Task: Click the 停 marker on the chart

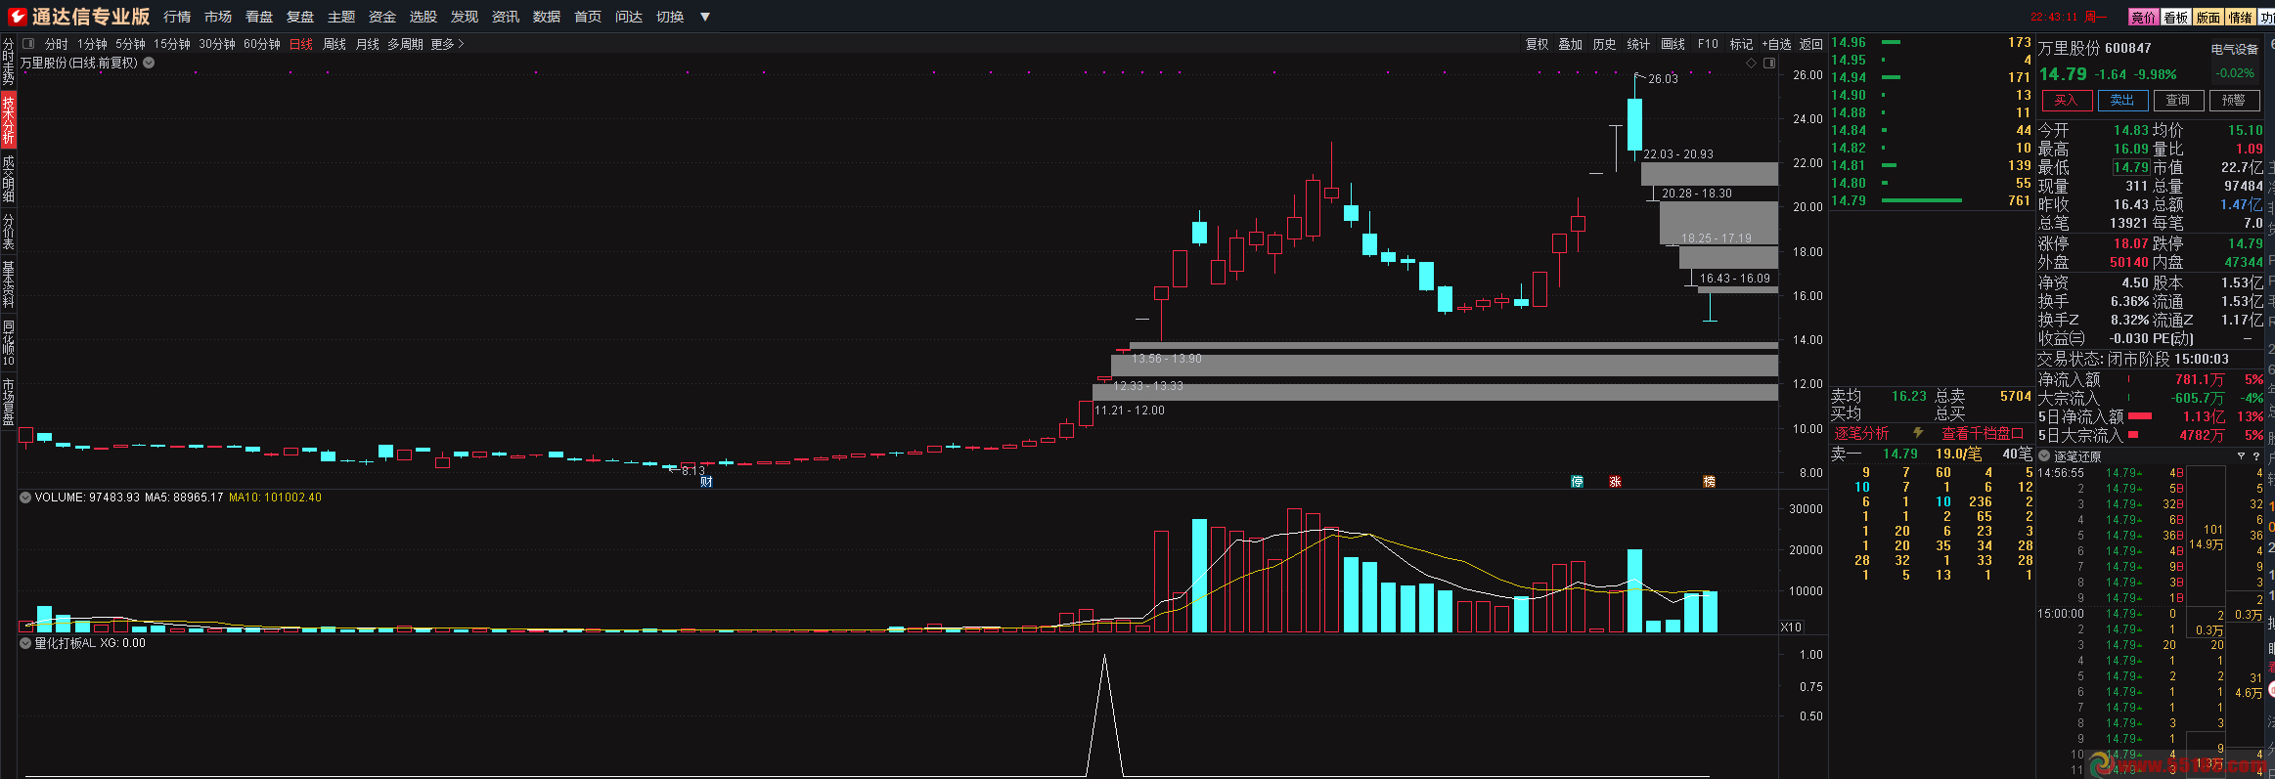Action: [1577, 482]
